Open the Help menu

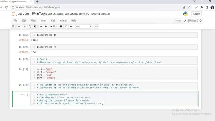74,21
